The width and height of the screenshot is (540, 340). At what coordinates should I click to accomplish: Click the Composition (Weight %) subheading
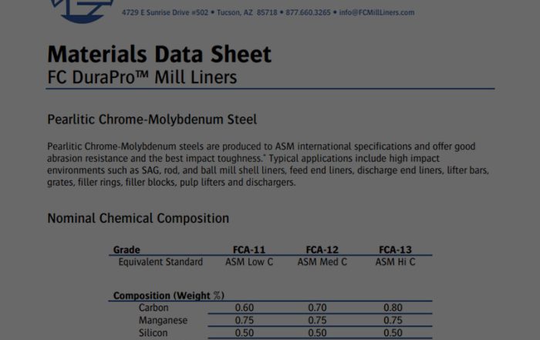click(168, 296)
